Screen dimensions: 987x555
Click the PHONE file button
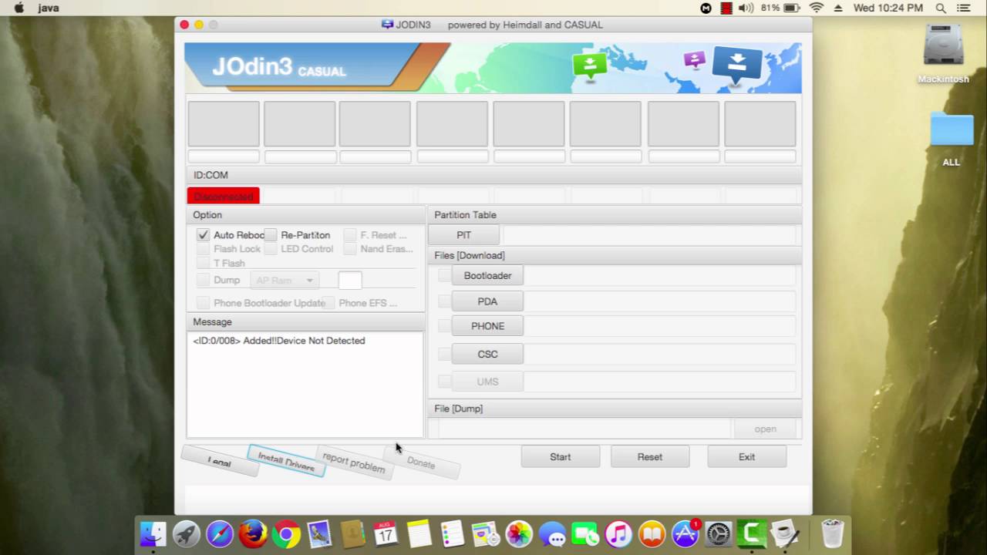[487, 326]
